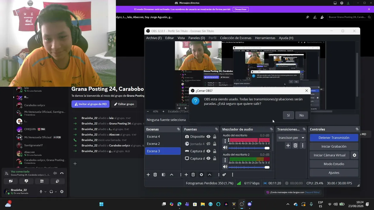Start an activity in the Discord call
Screen dimensions: 374x210
tap(42, 181)
